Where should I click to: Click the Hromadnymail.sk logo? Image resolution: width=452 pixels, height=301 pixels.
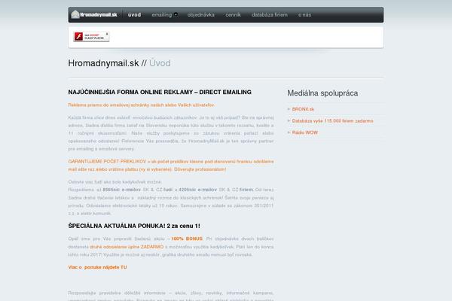[94, 15]
